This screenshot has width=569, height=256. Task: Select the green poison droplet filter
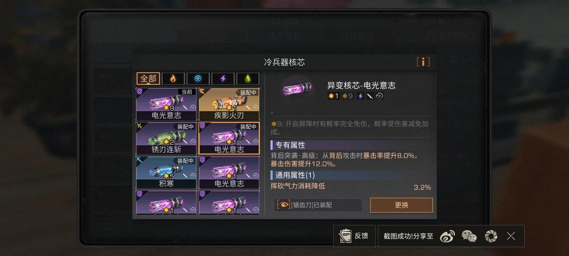[248, 79]
